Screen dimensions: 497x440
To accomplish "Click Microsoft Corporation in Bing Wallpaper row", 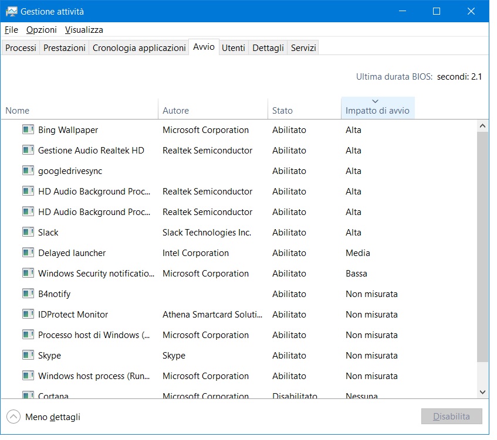I will [x=205, y=130].
